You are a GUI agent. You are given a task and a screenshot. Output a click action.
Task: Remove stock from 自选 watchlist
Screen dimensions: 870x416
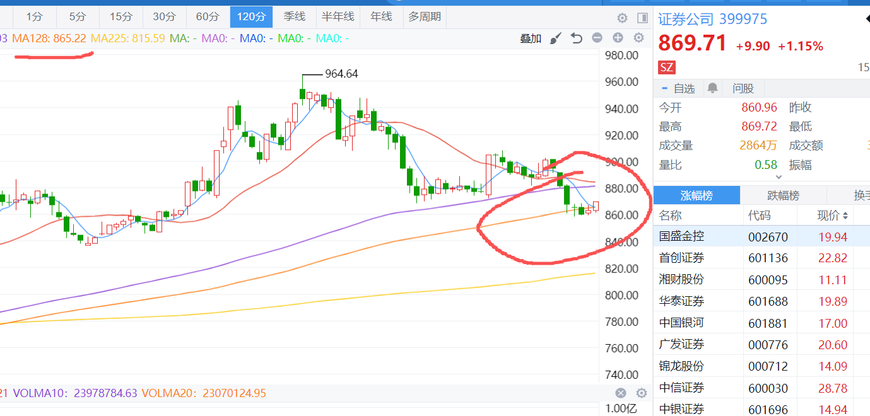[679, 88]
